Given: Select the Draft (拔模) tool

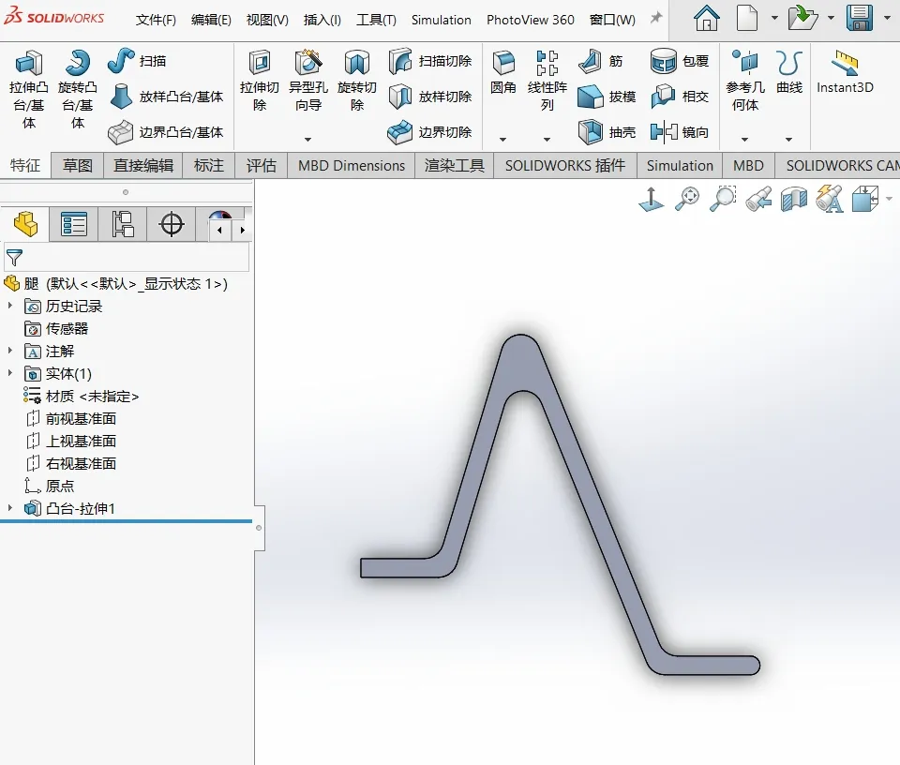Looking at the screenshot, I should 607,97.
